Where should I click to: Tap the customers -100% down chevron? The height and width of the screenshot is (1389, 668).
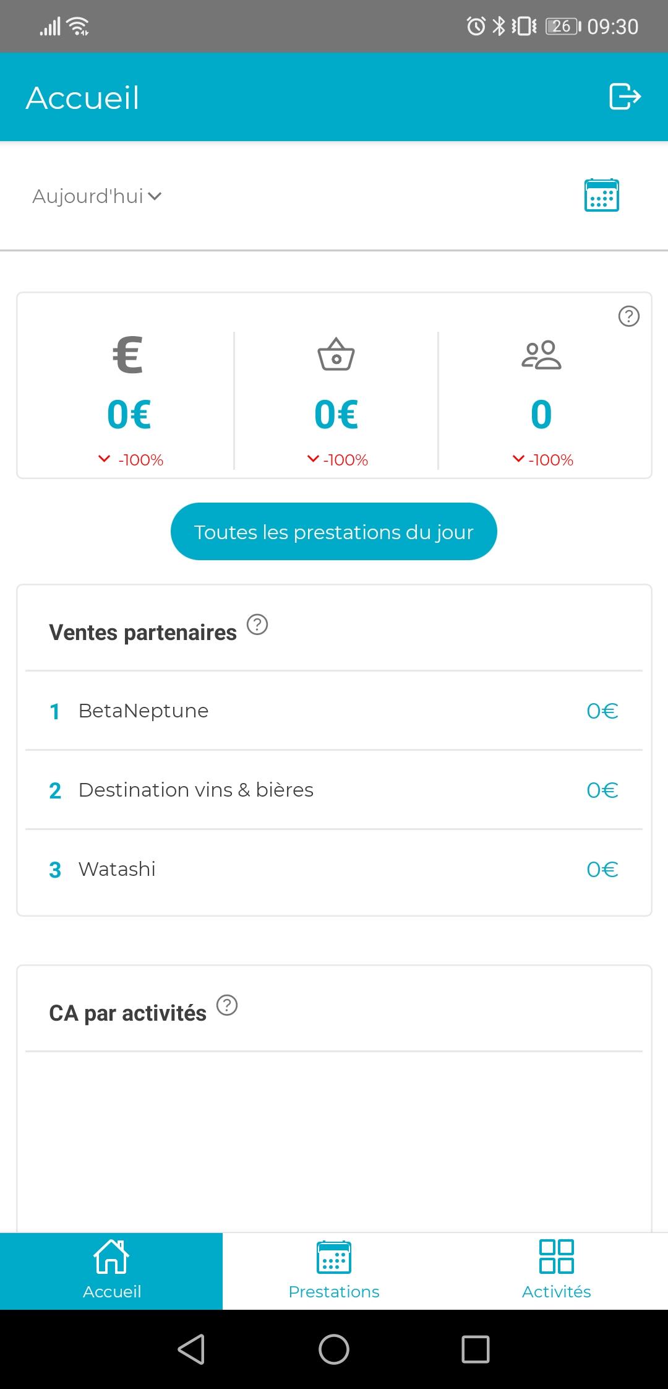click(518, 459)
